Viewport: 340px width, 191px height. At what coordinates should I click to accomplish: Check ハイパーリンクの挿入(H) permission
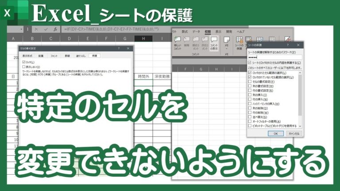(x=250, y=104)
